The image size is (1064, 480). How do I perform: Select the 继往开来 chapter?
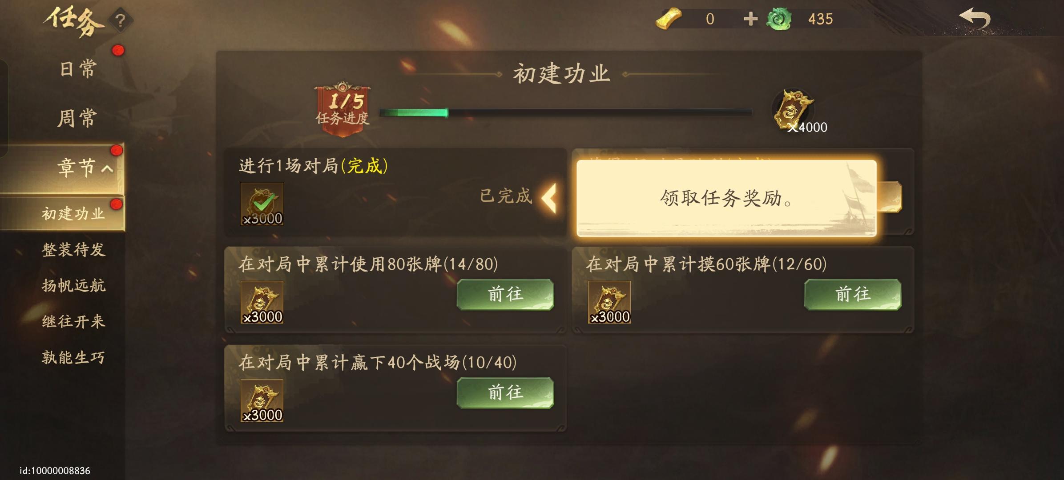74,321
